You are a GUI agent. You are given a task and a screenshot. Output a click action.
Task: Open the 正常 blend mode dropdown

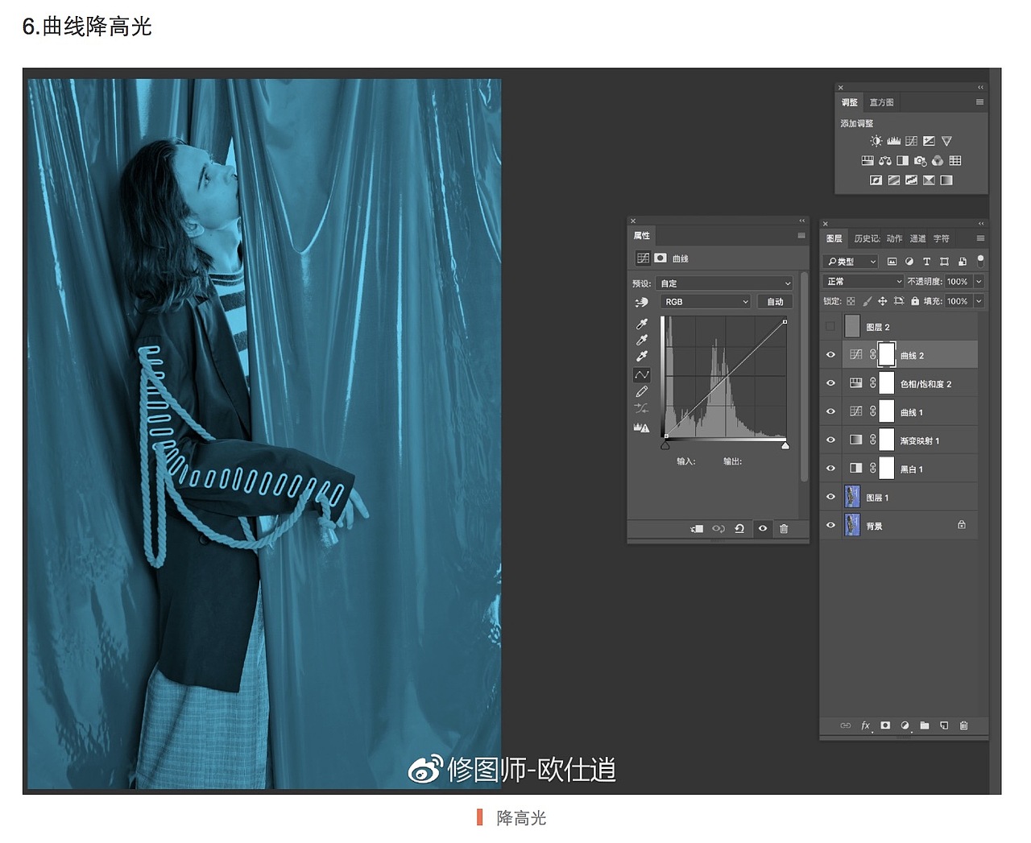point(862,281)
